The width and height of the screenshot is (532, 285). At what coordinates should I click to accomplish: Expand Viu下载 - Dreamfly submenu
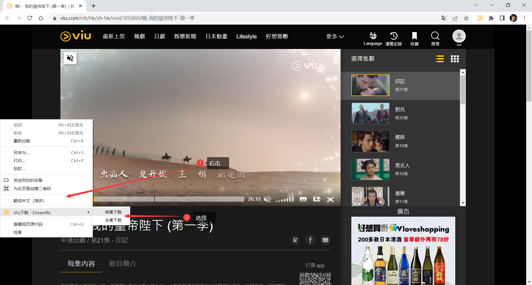pos(47,213)
